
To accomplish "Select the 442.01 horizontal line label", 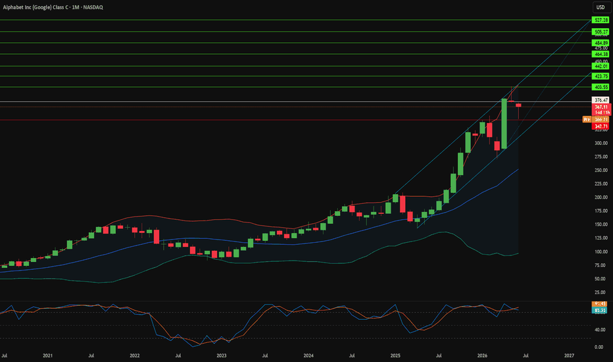I will pos(601,66).
